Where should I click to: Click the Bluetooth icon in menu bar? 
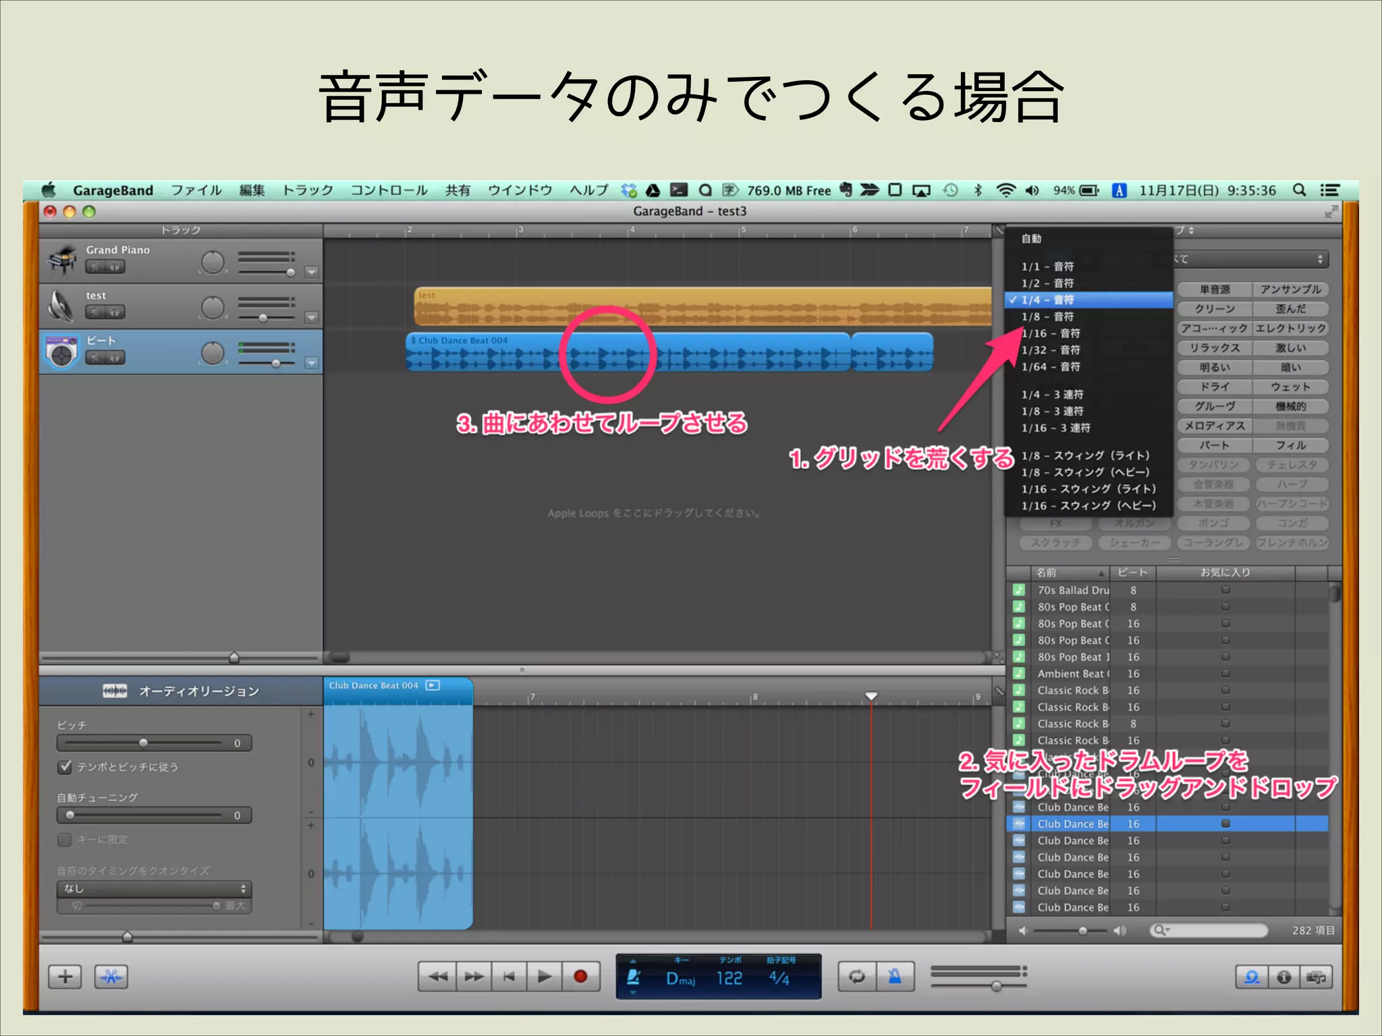tap(978, 191)
